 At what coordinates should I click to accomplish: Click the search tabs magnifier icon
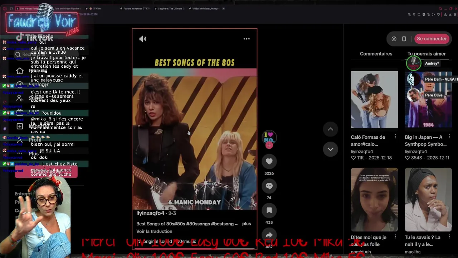pos(440,9)
